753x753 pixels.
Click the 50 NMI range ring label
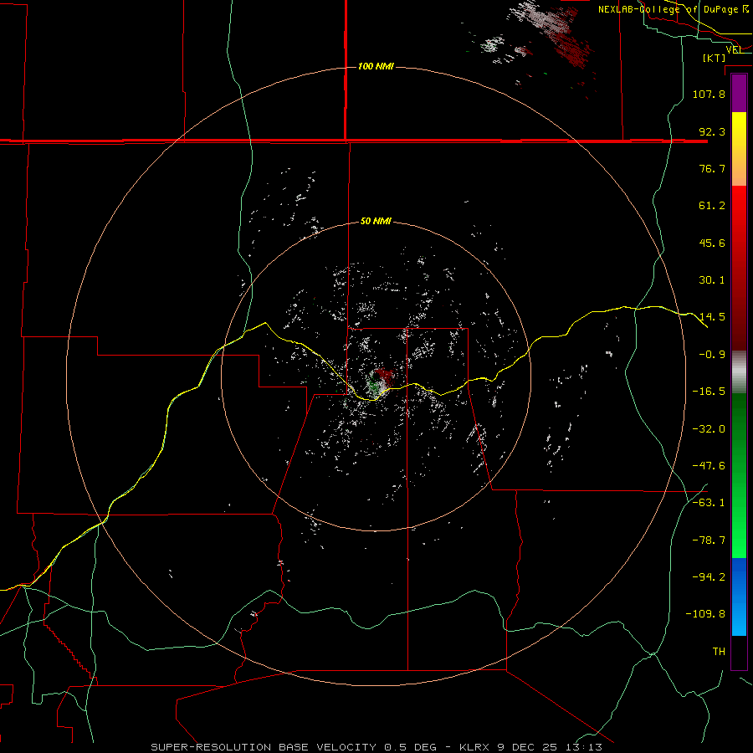point(376,222)
